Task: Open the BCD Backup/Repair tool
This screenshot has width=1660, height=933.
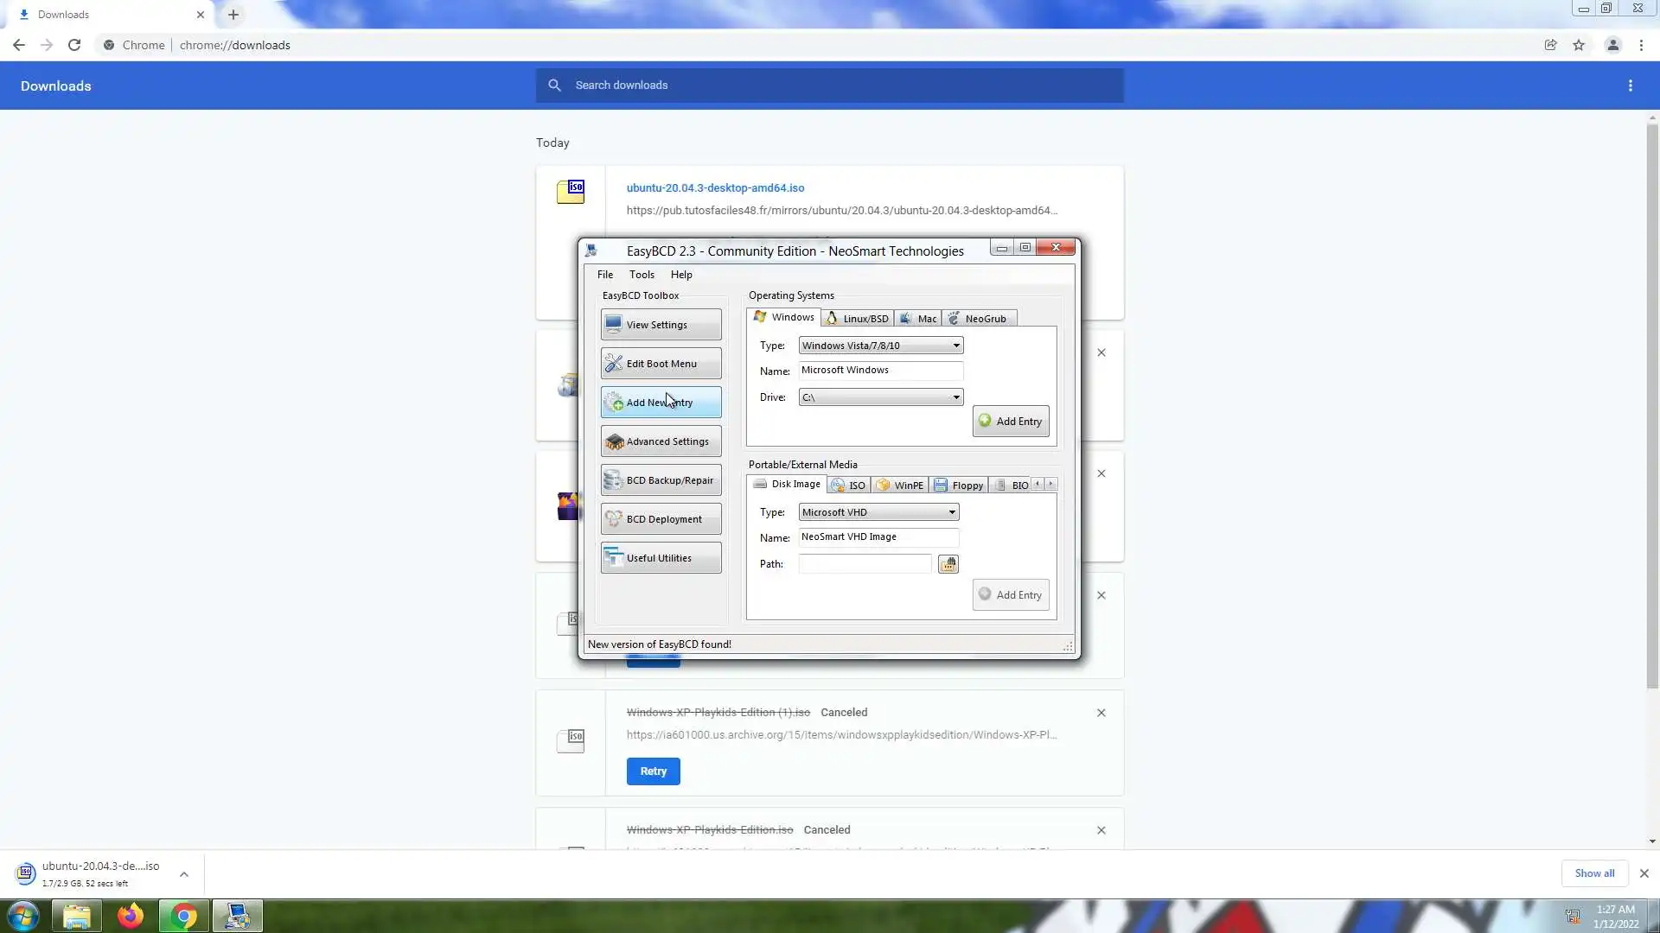Action: (661, 480)
